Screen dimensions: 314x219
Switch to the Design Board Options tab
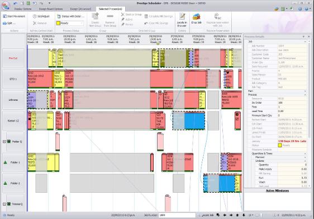[51, 9]
